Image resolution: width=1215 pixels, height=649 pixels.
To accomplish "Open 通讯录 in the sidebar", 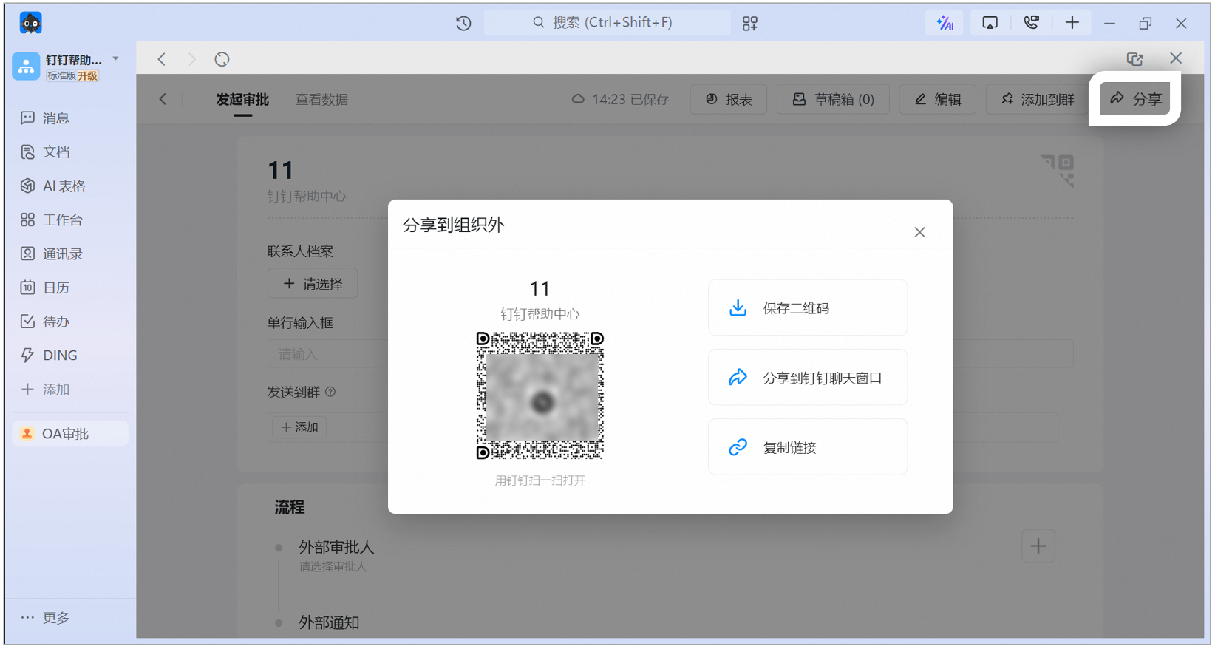I will (x=52, y=254).
